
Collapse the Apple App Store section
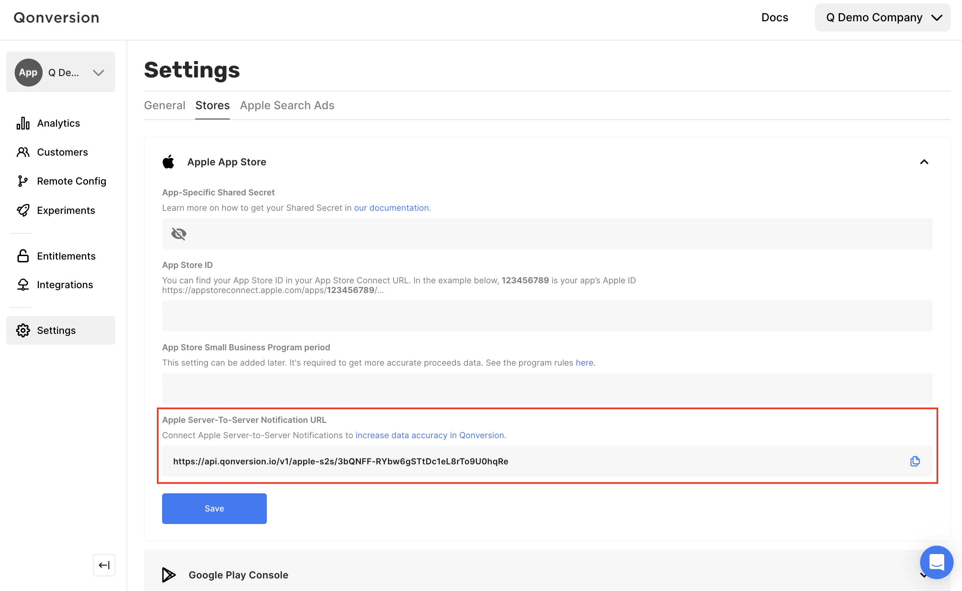click(924, 162)
